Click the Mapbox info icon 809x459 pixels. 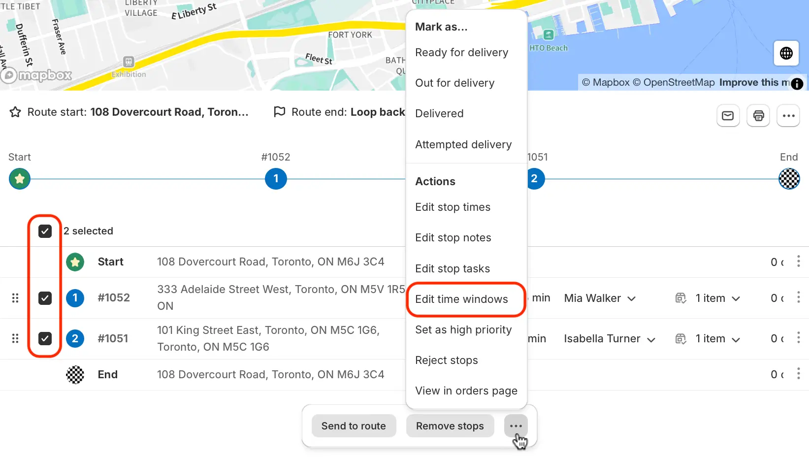click(797, 84)
